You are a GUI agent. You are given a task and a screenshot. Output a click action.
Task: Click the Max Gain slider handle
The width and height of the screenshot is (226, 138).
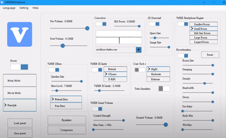93,130
